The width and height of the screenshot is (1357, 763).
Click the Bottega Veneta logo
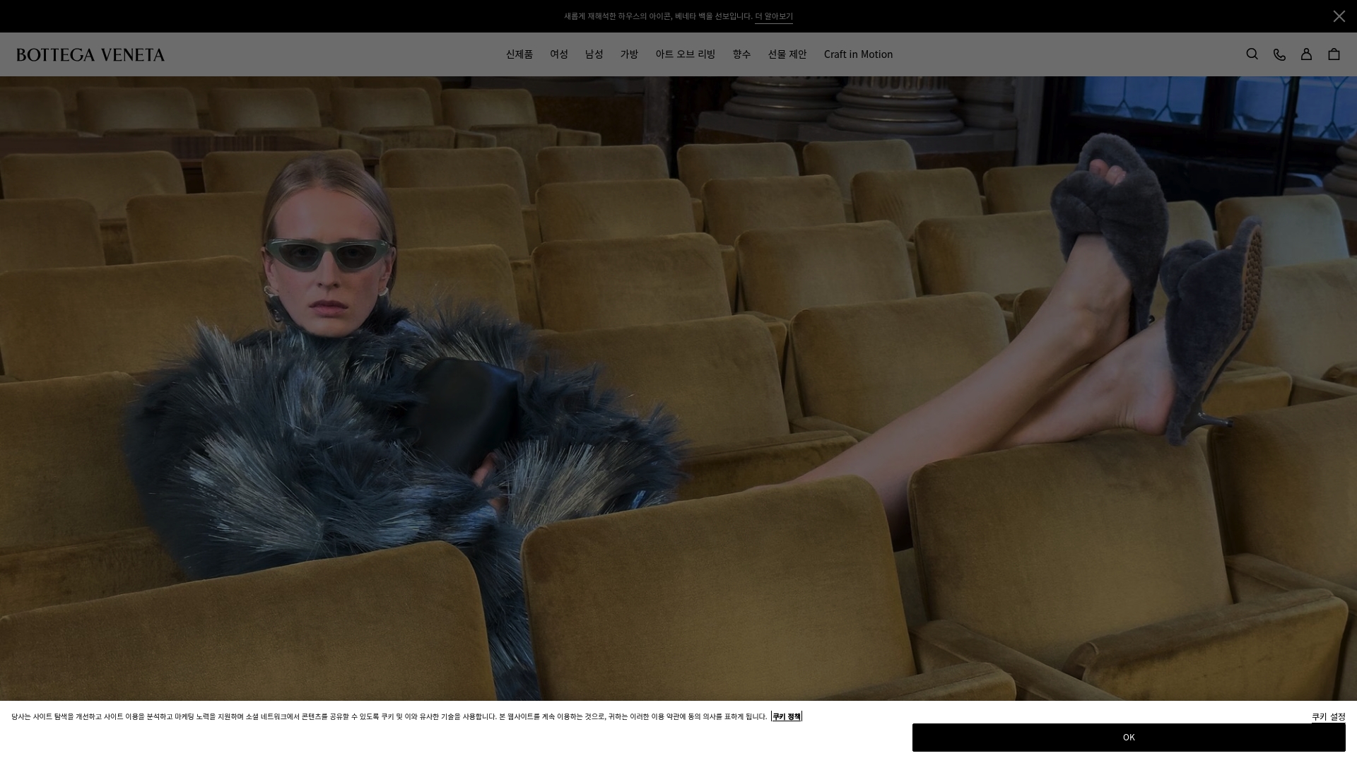(90, 55)
